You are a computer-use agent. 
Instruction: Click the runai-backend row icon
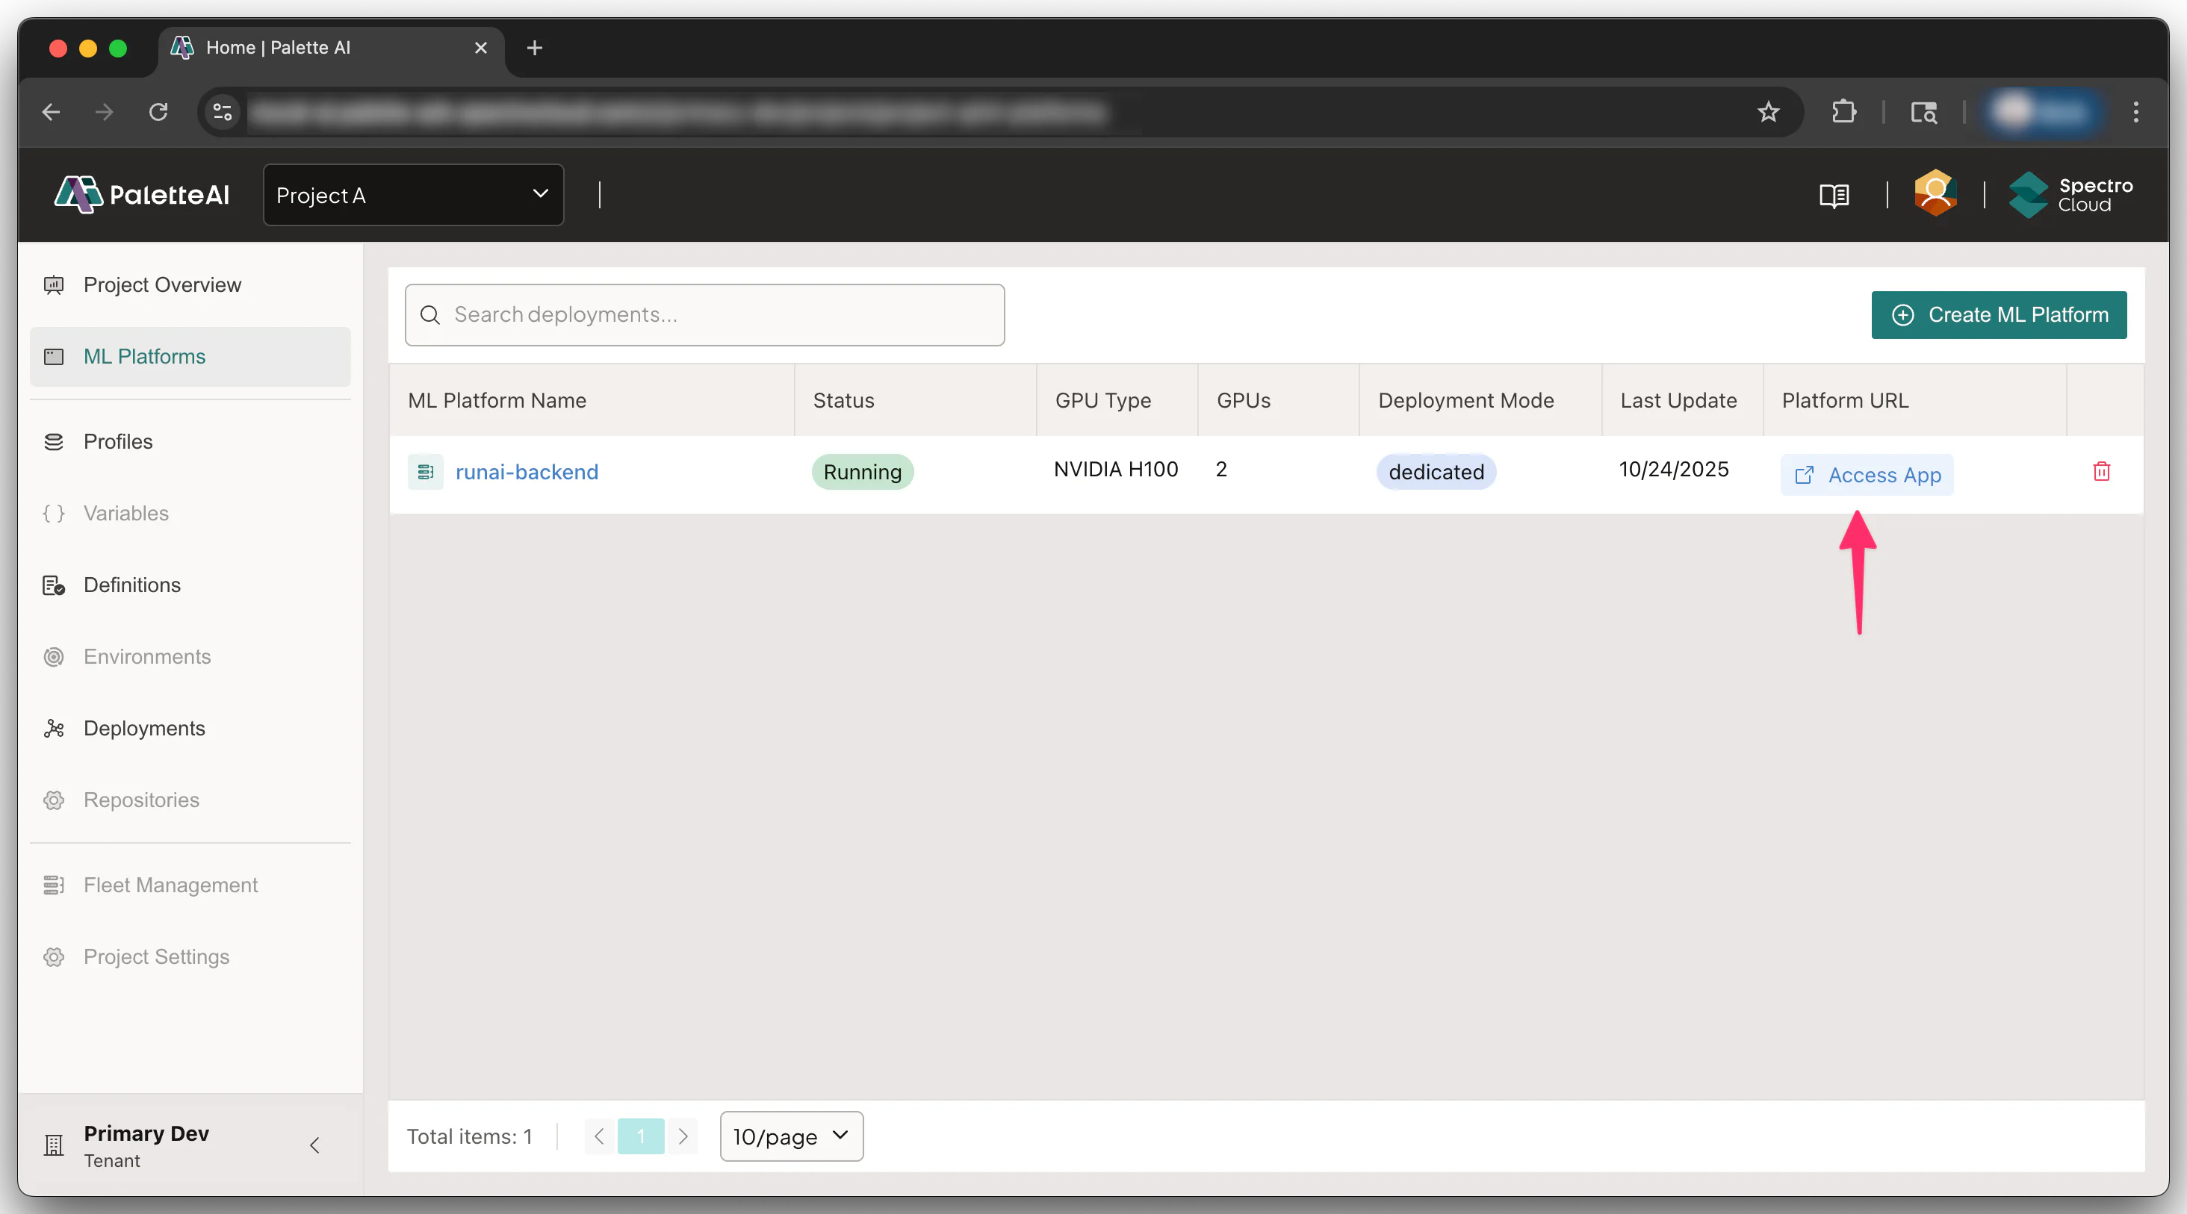[425, 472]
